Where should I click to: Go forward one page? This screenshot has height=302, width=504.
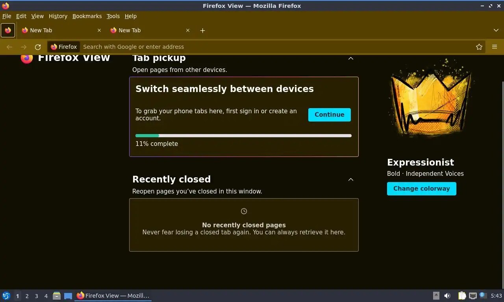click(24, 47)
